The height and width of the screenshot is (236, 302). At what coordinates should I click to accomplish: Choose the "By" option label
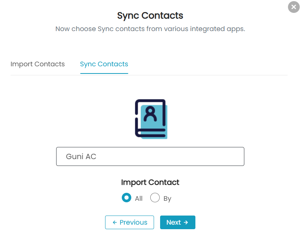pos(167,198)
